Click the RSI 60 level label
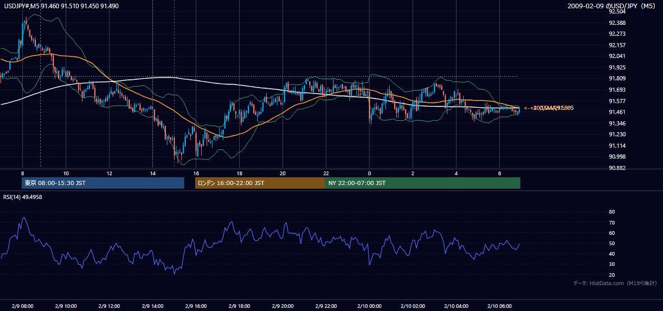This screenshot has height=311, width=663. click(612, 233)
